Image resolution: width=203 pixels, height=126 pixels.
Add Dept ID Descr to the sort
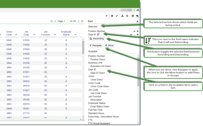pos(98,73)
